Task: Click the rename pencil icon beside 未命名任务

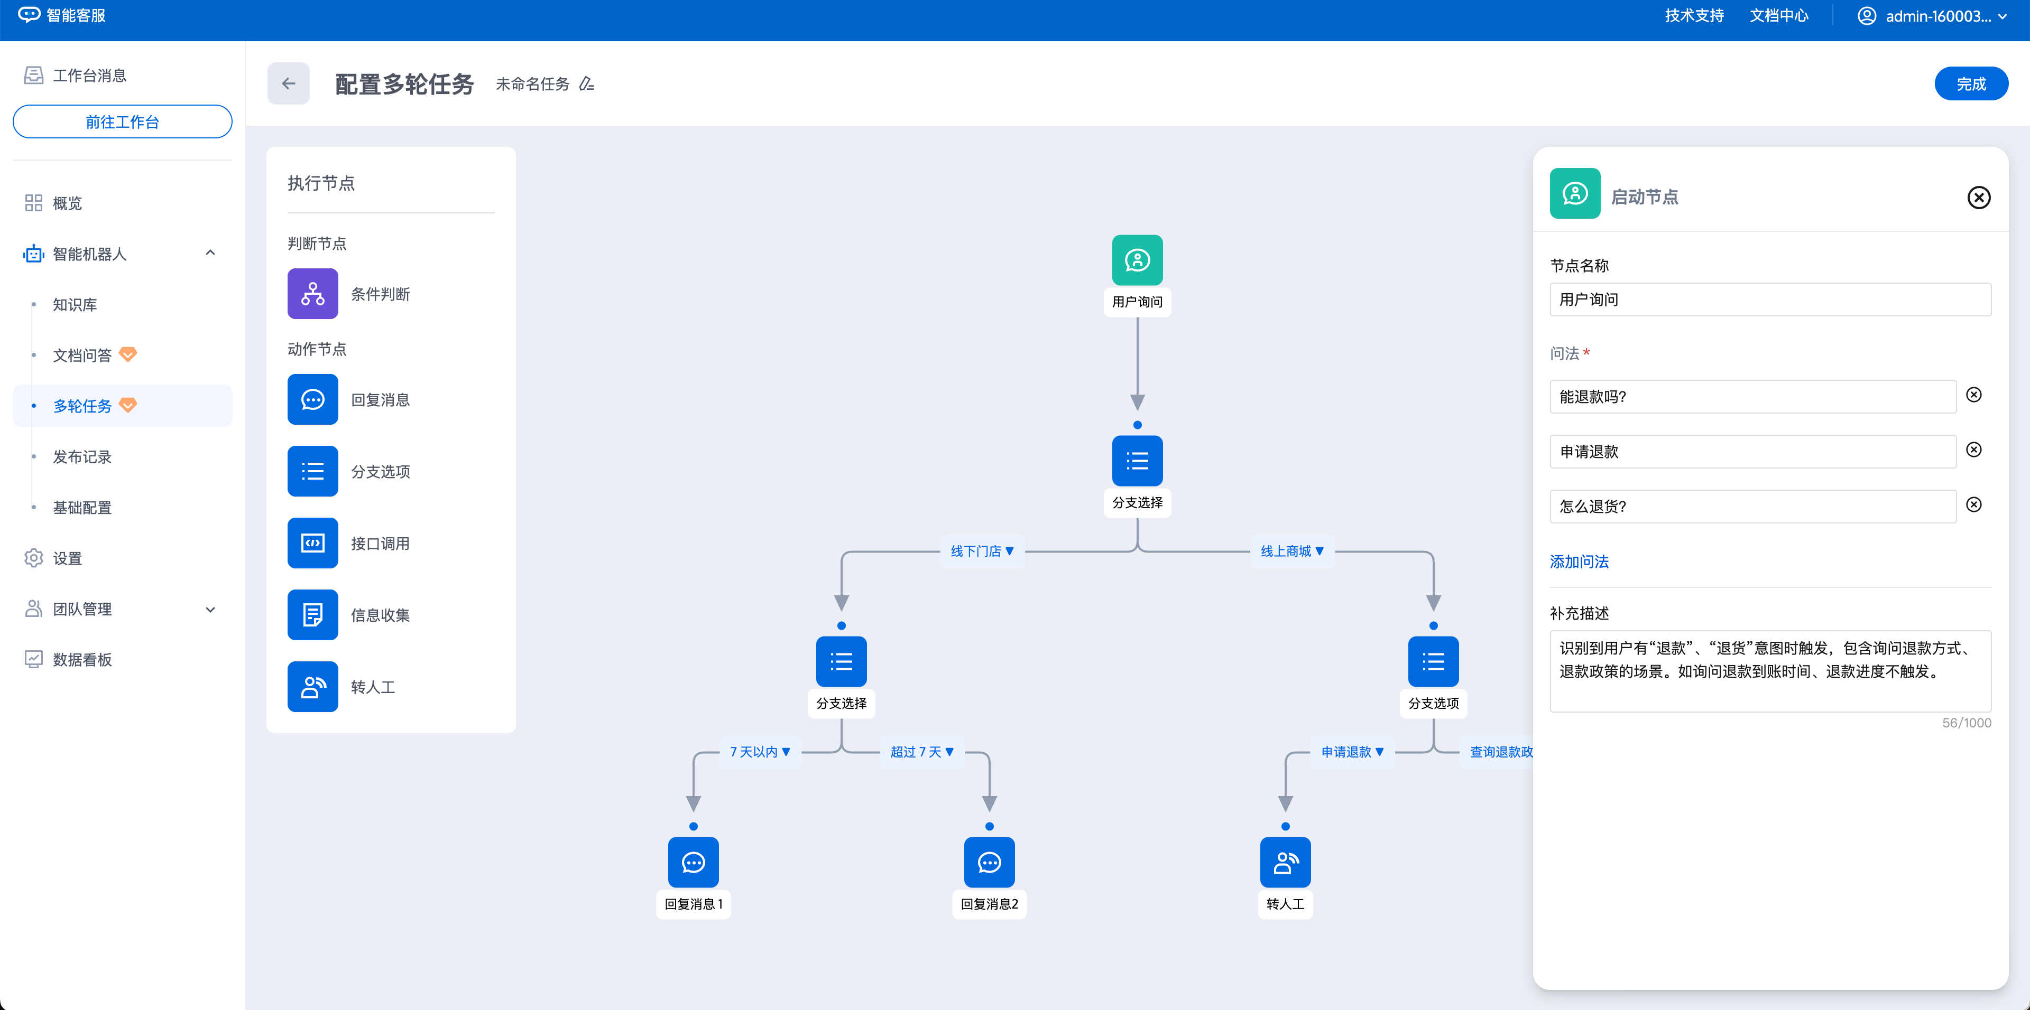Action: tap(586, 84)
